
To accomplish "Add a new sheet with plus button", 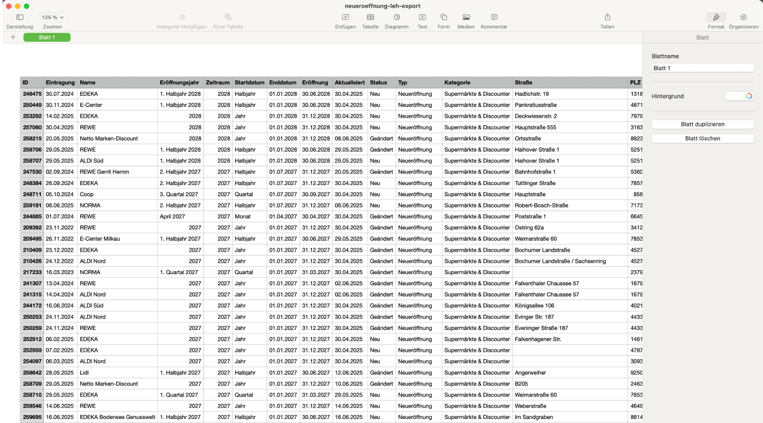I will [13, 37].
